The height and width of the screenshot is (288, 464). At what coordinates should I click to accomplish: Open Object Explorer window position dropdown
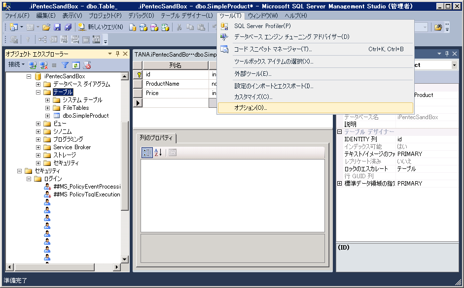point(110,54)
